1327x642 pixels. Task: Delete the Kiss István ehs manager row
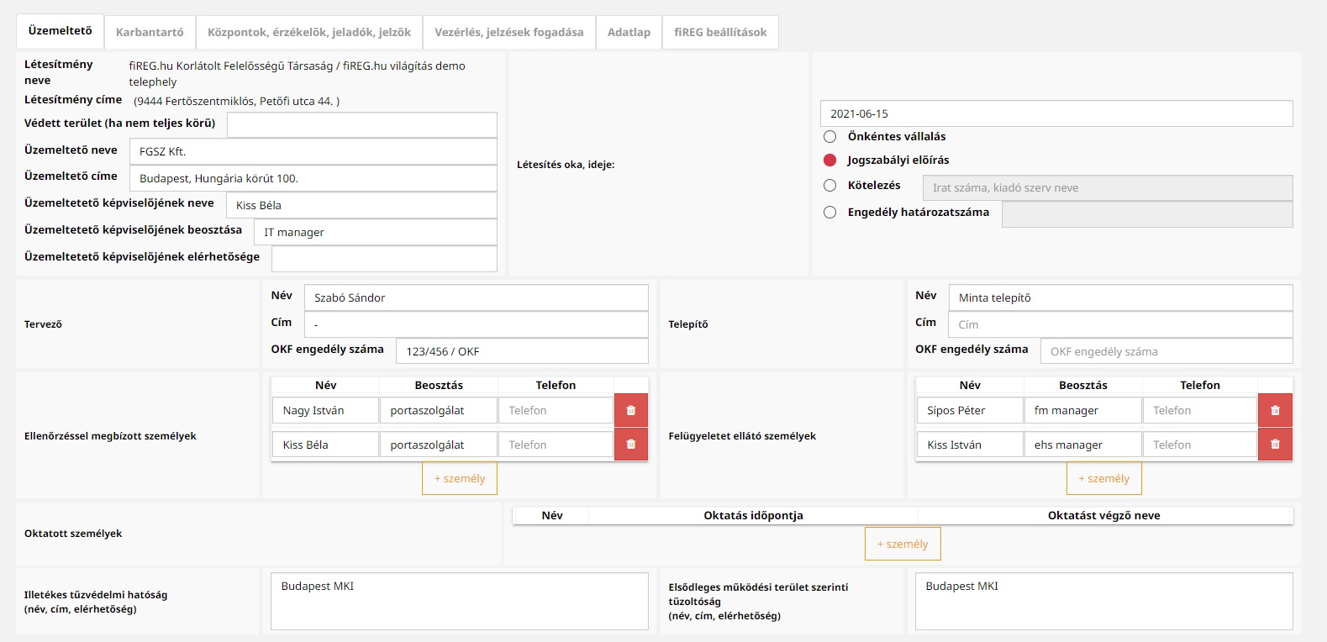tap(1275, 445)
